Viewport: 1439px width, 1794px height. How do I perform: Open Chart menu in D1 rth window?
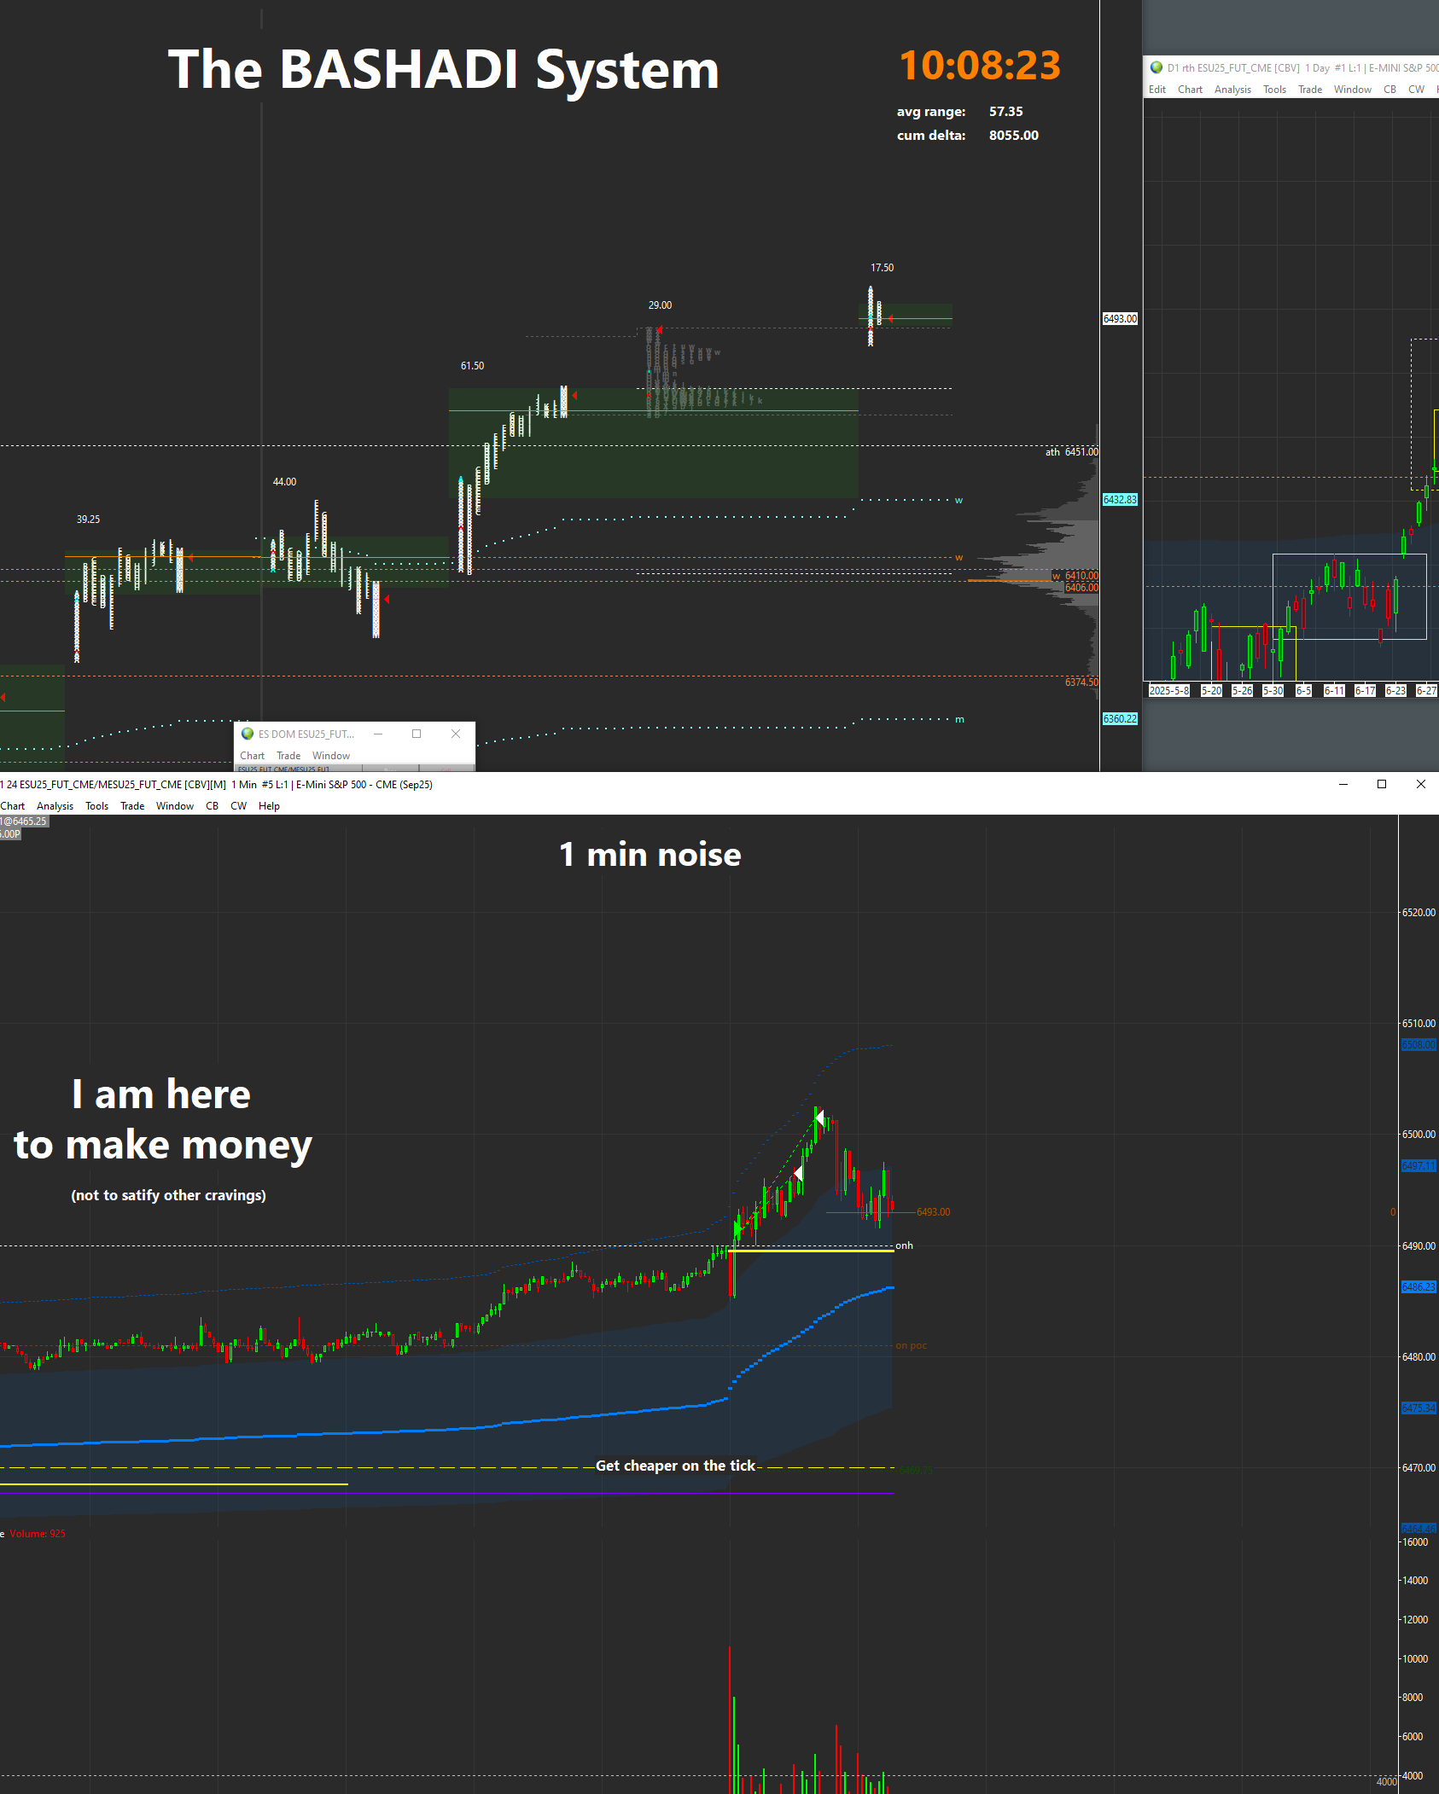(x=1190, y=90)
